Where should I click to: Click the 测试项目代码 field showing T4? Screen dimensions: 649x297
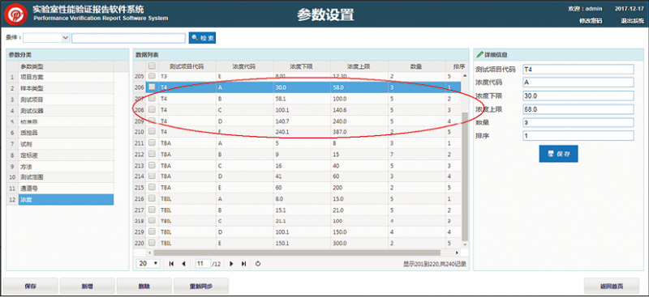578,70
